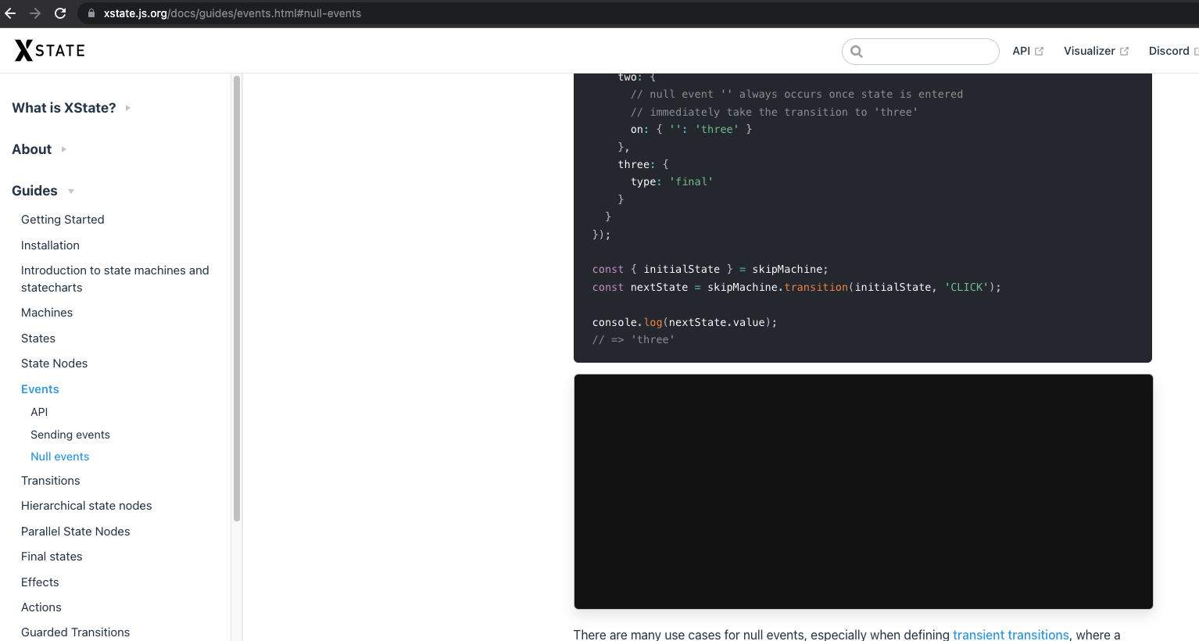Screen dimensions: 1199x641
Task: Reload the page
Action: (x=59, y=13)
